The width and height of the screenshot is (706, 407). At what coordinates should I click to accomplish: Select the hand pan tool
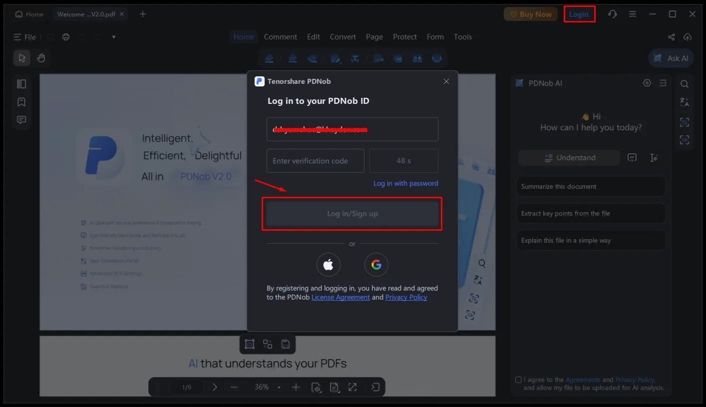[x=41, y=58]
